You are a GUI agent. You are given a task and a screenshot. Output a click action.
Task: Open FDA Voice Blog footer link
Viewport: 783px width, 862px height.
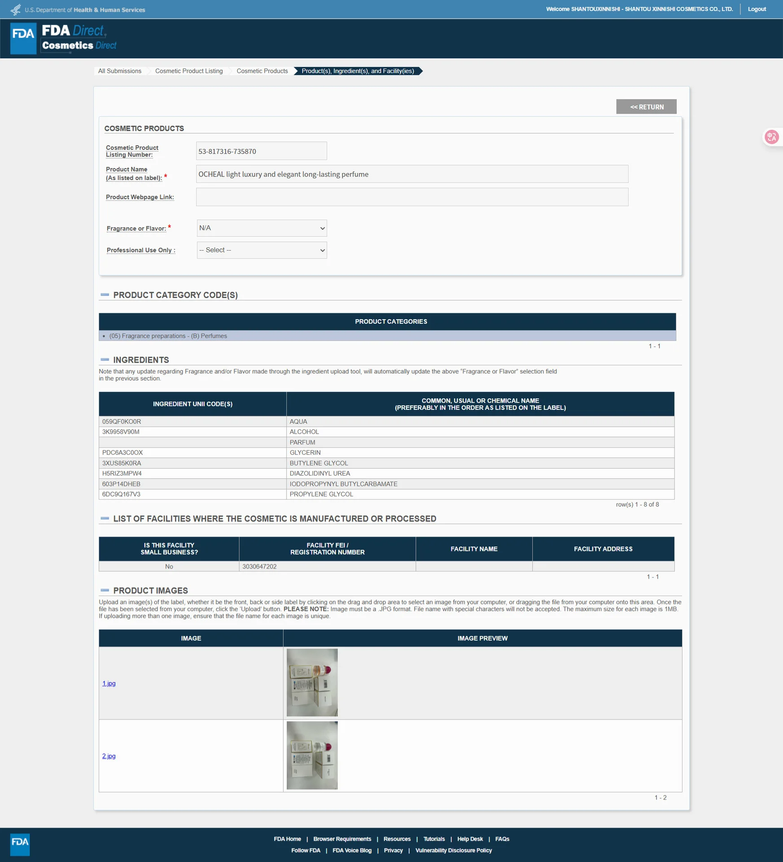(x=352, y=851)
